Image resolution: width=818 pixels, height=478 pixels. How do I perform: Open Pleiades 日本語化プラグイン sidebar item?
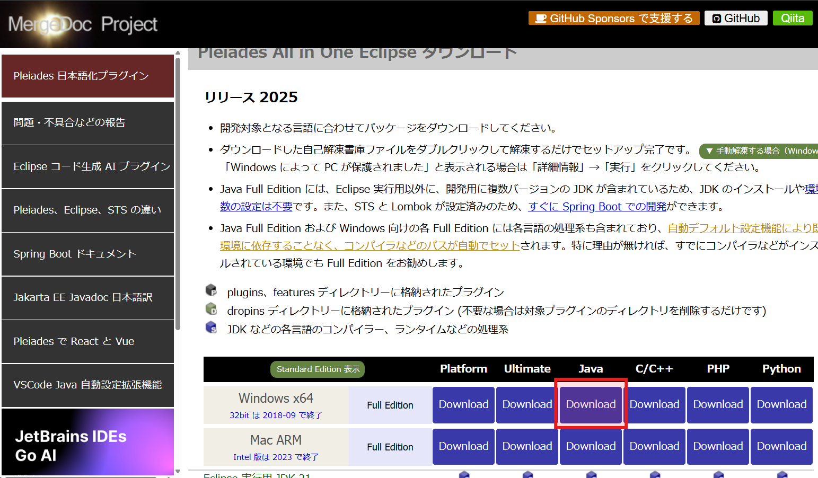(87, 76)
